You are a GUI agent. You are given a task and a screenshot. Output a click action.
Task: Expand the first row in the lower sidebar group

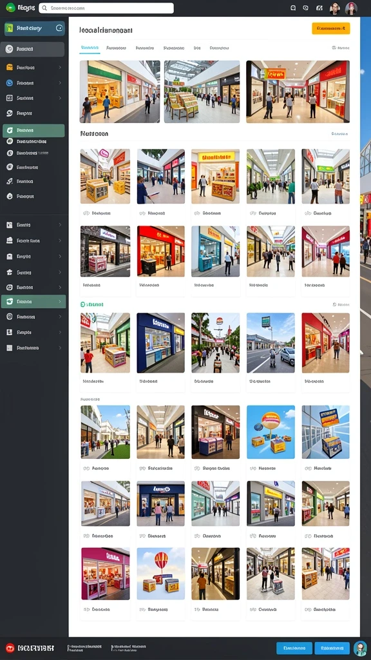33,225
